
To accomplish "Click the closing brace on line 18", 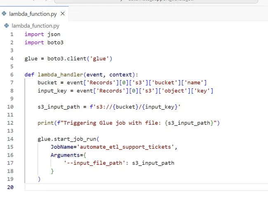I will (52, 171).
